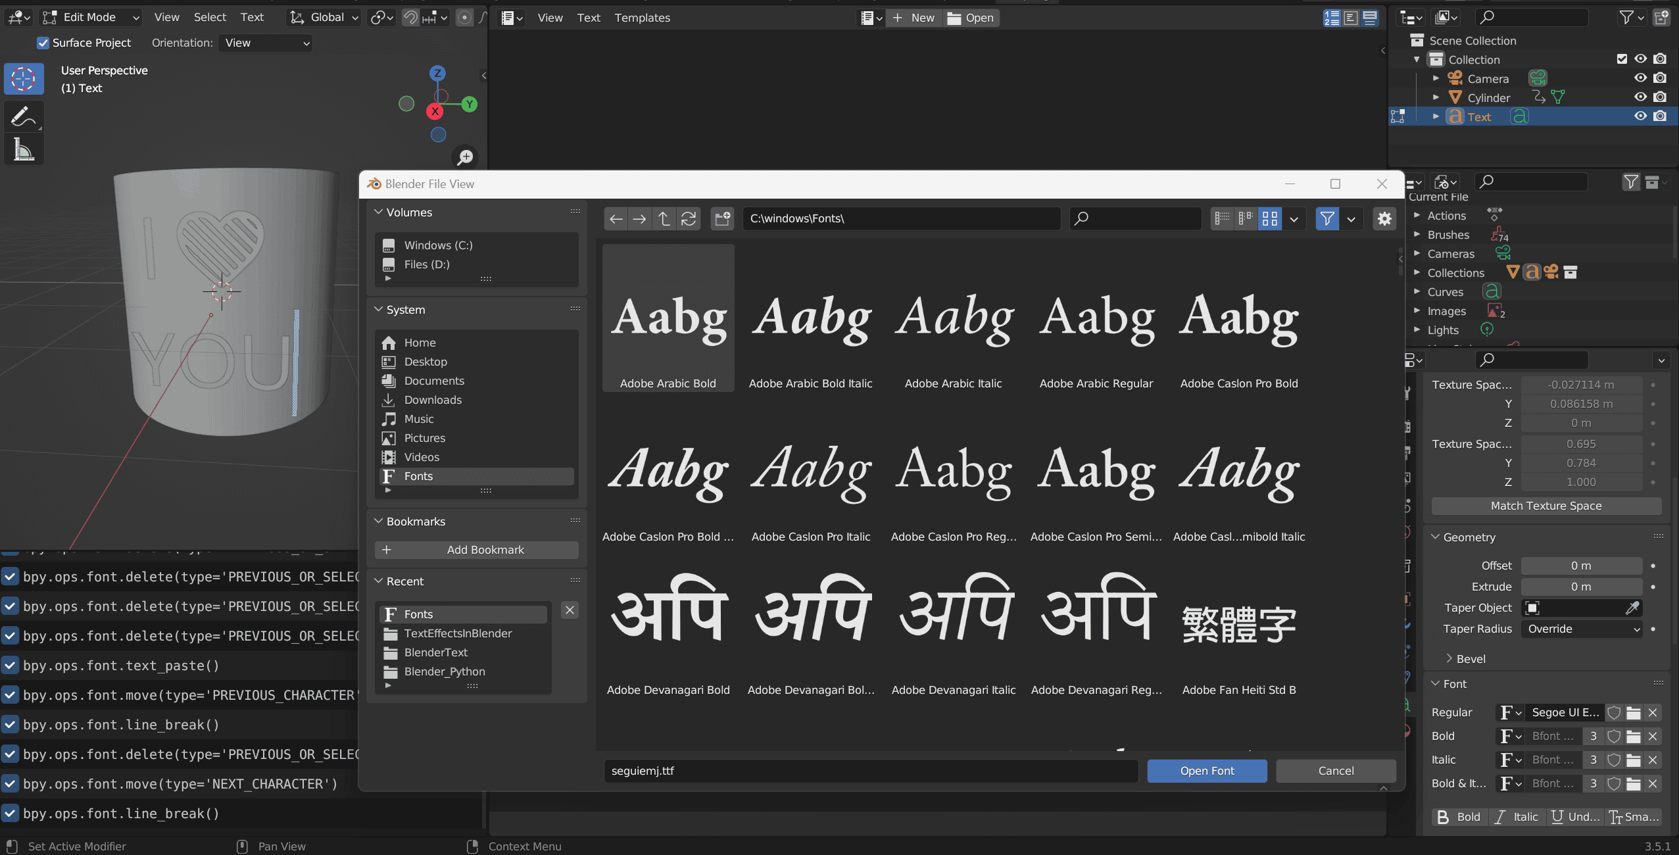Refresh the file list in File View
This screenshot has width=1679, height=855.
pos(689,218)
